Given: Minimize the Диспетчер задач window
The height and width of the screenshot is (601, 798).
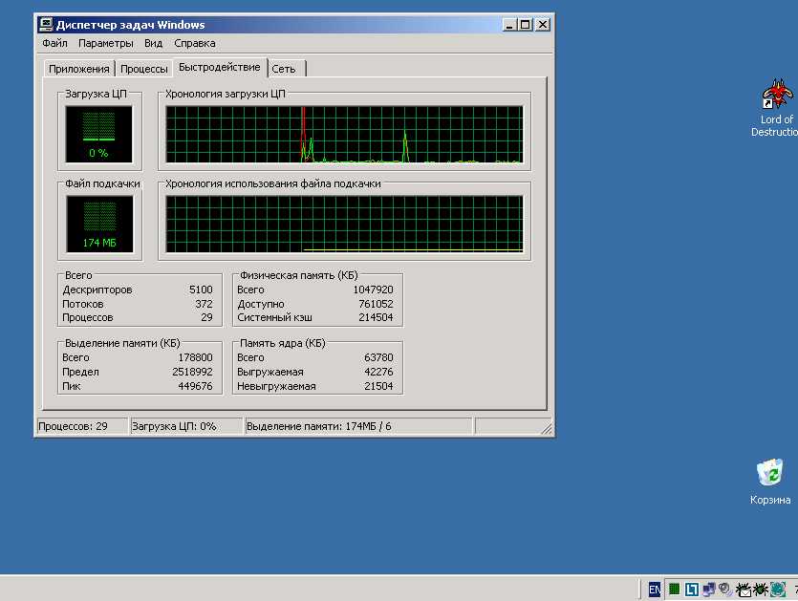Looking at the screenshot, I should point(509,25).
